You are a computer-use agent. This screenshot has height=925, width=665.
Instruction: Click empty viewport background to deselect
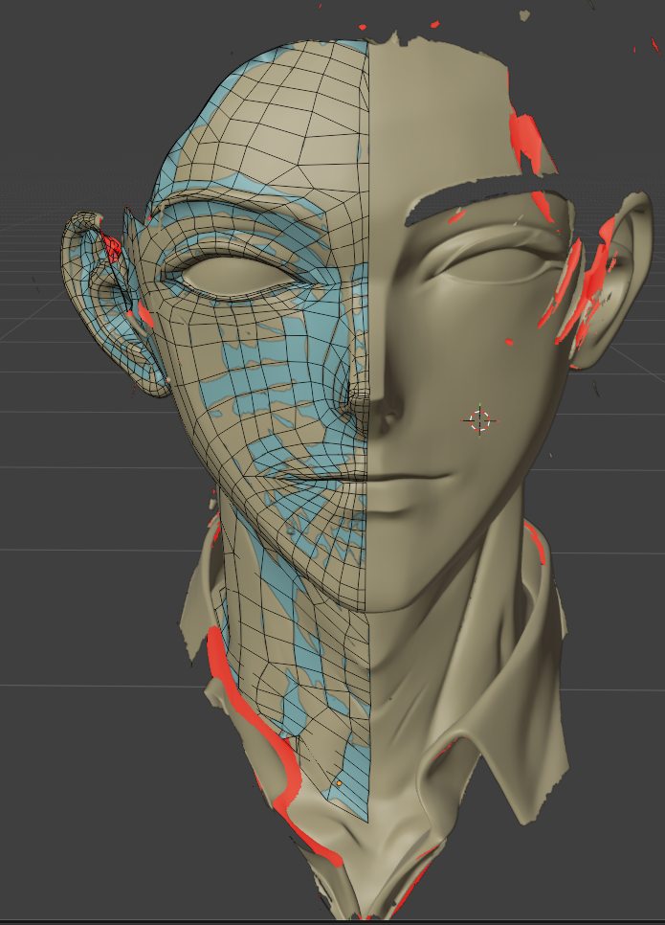pyautogui.click(x=57, y=575)
